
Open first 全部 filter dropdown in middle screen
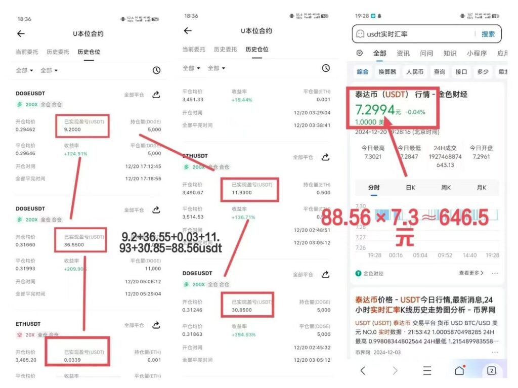(192, 68)
